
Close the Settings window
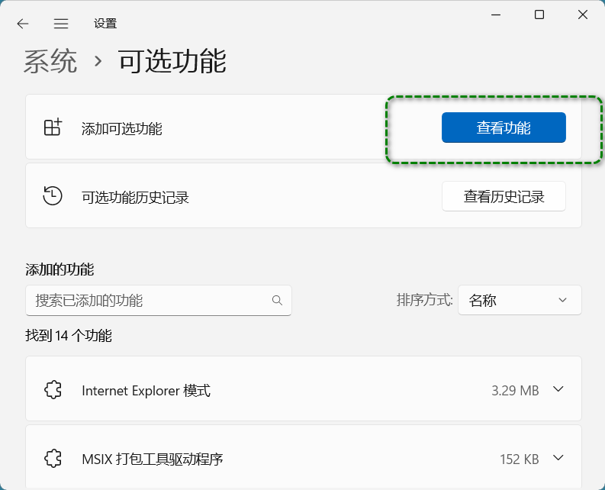click(x=583, y=15)
